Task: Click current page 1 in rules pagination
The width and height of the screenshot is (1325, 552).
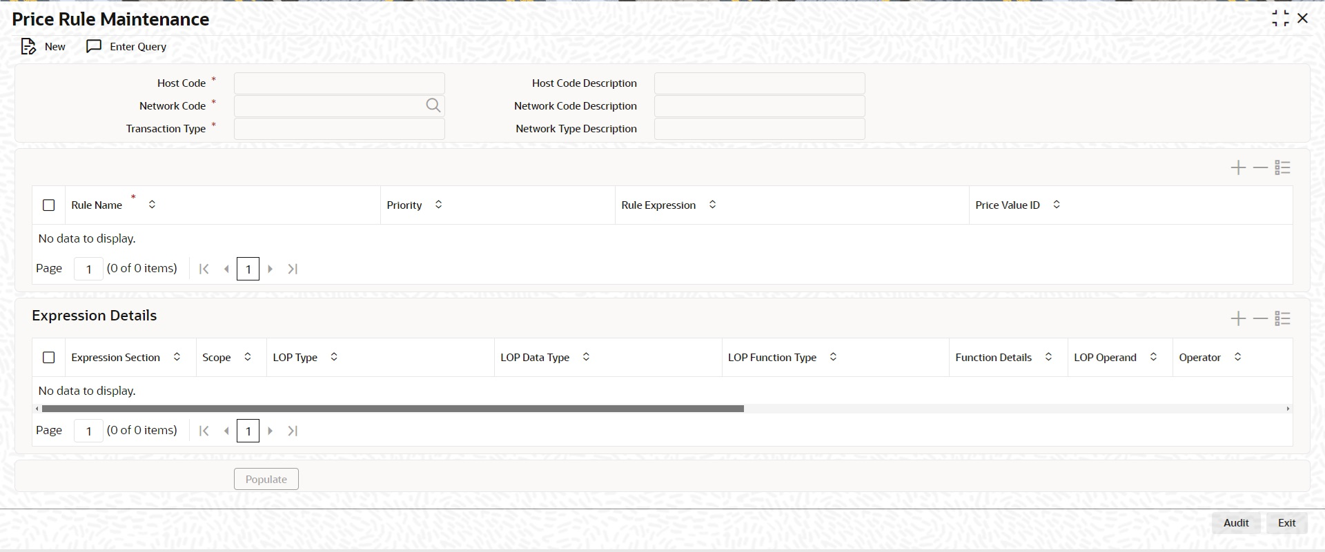Action: point(248,269)
